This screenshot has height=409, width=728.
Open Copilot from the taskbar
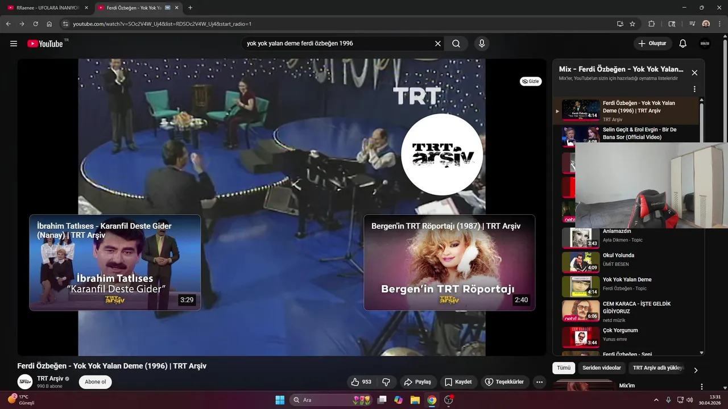click(399, 400)
